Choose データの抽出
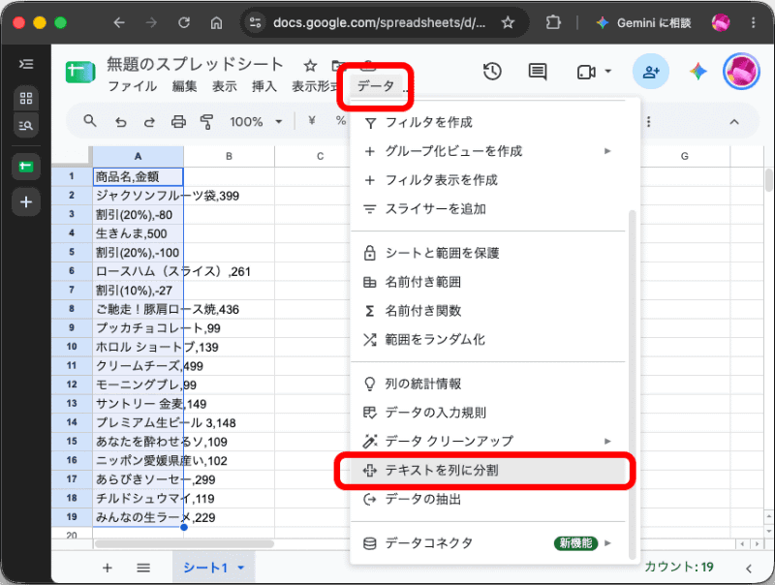This screenshot has width=775, height=585. pyautogui.click(x=488, y=500)
